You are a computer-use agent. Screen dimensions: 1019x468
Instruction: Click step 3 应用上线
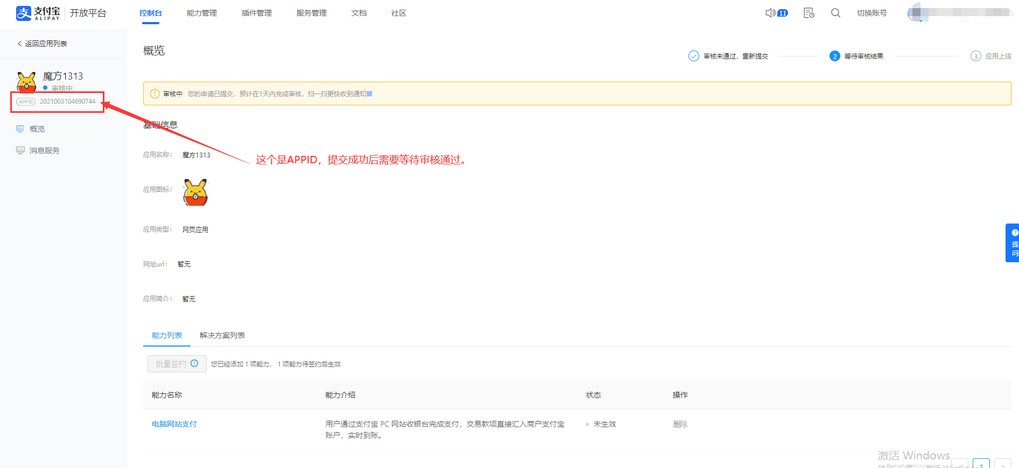[x=991, y=56]
